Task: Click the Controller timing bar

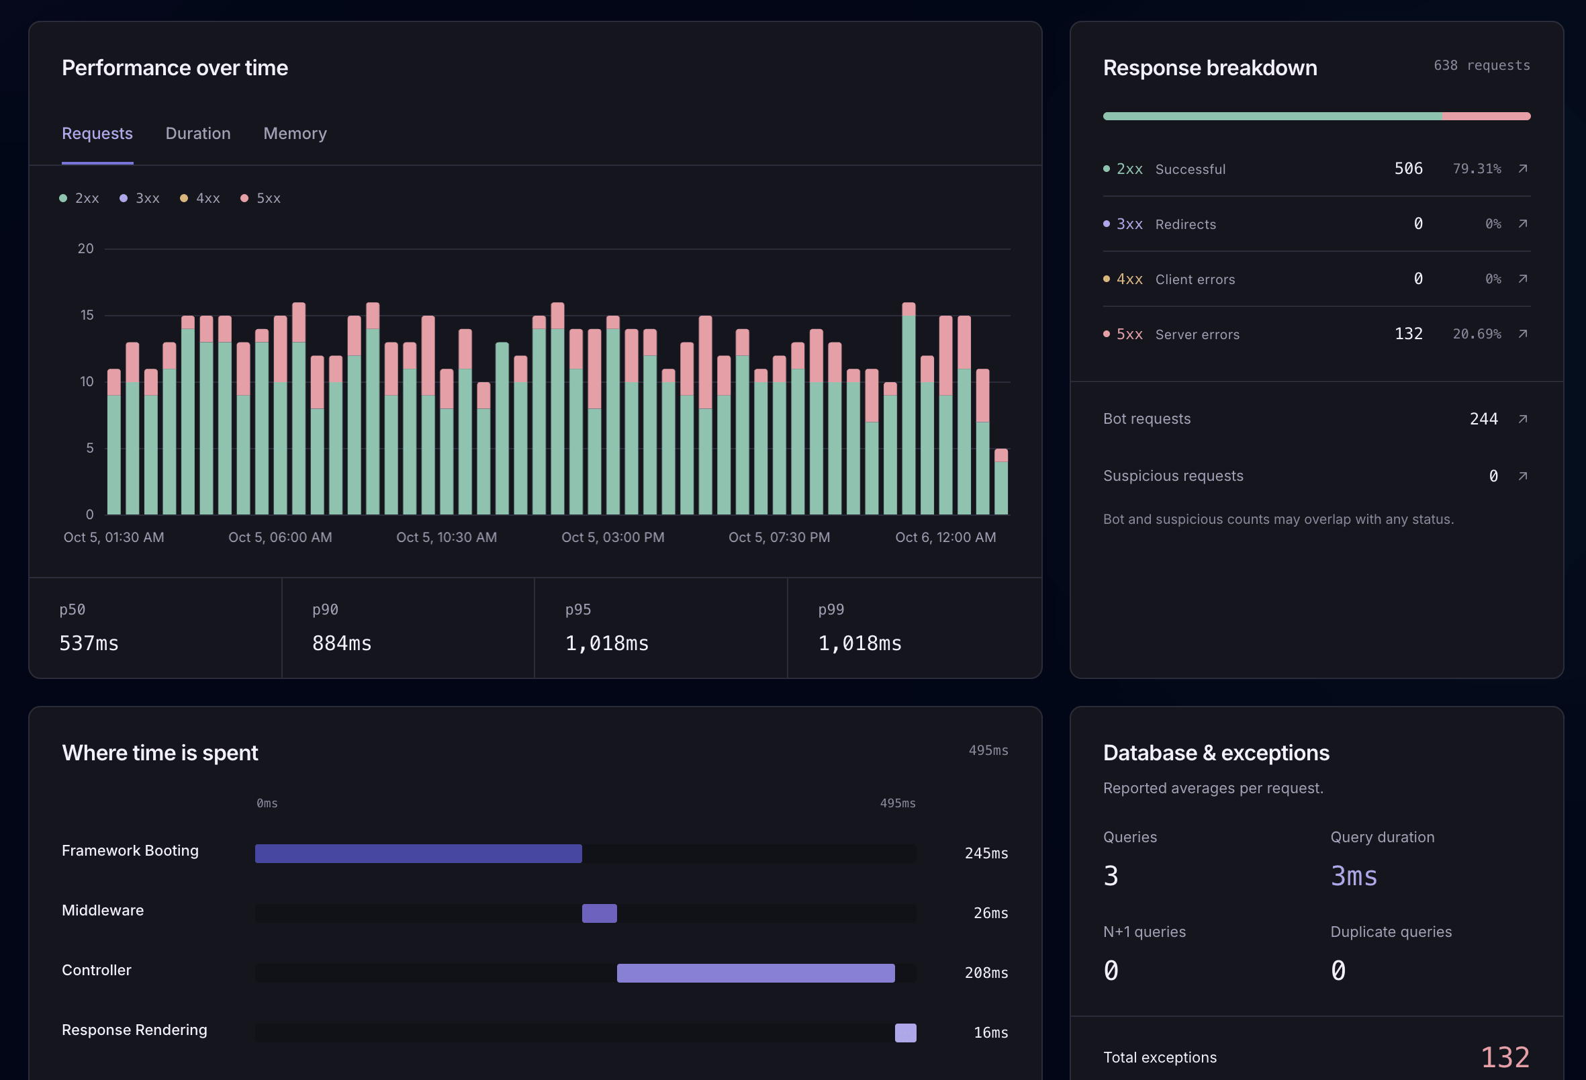Action: tap(755, 973)
